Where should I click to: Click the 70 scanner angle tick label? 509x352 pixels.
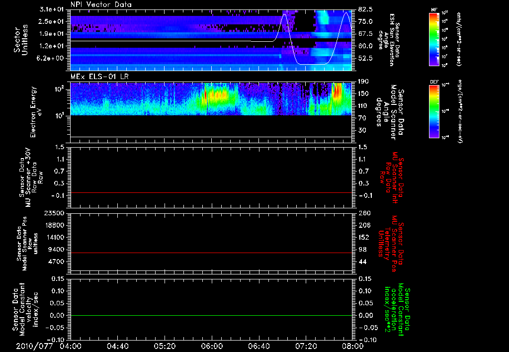point(362,118)
